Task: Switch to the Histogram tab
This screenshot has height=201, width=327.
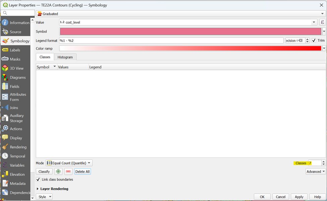Action: [x=65, y=57]
